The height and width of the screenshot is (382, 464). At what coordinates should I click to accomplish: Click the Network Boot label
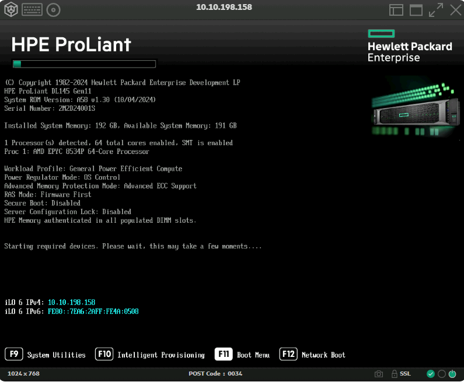(x=323, y=355)
